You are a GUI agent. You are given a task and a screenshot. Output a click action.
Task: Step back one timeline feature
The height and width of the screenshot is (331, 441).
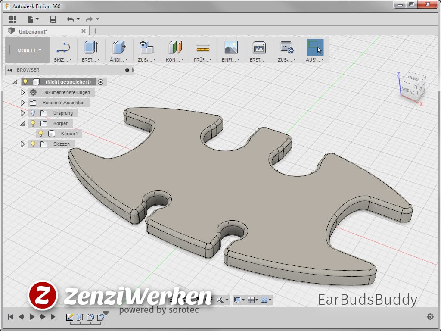22,317
